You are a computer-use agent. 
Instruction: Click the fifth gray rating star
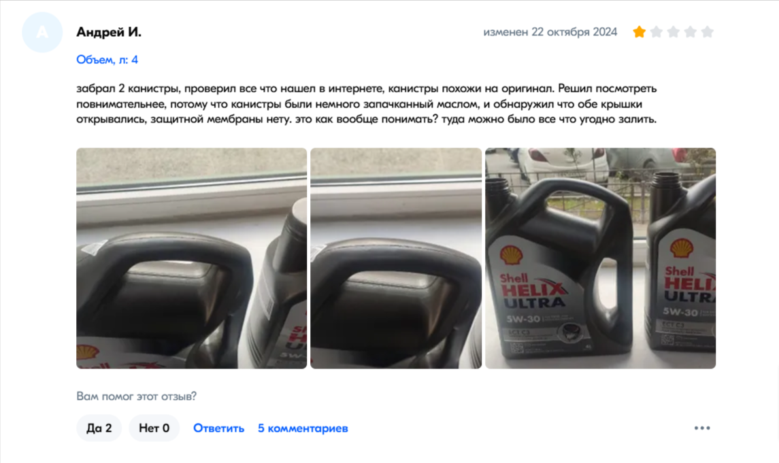coord(708,32)
